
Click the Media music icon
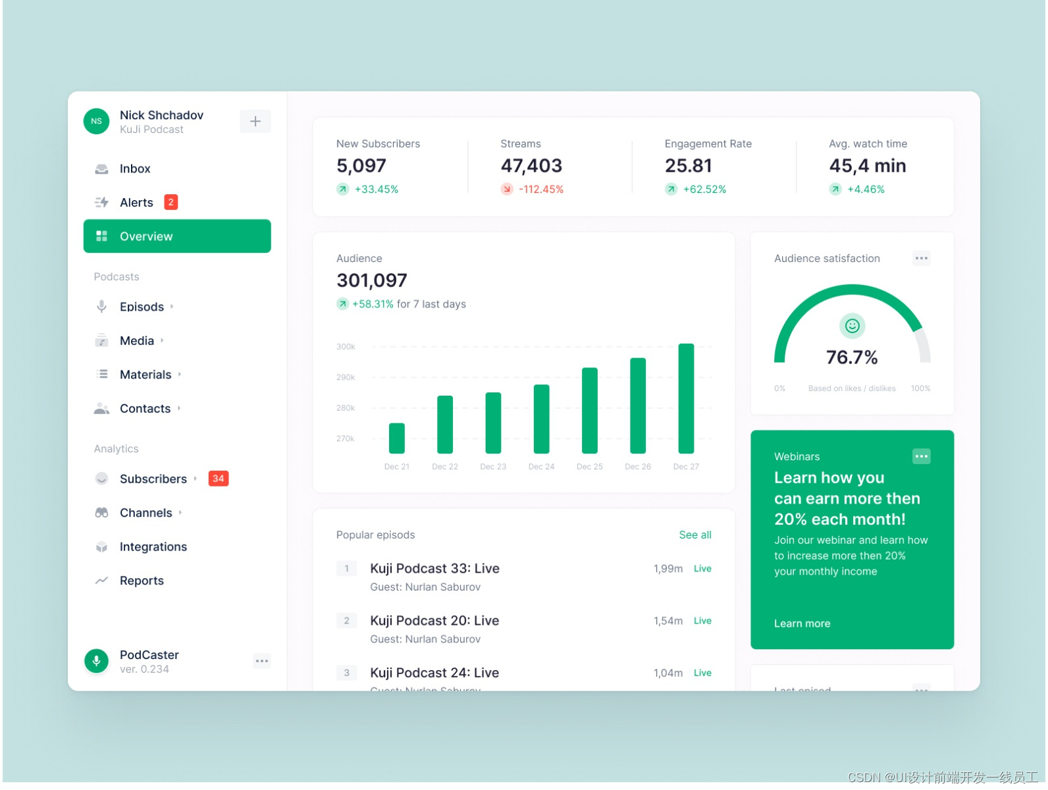click(101, 340)
